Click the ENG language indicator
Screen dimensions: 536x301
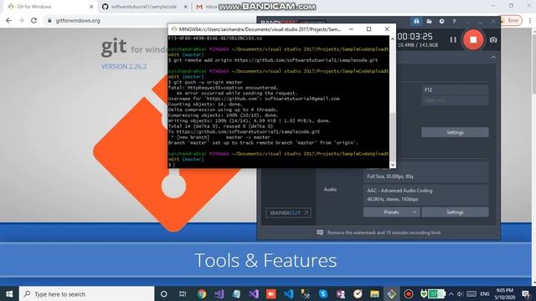pyautogui.click(x=485, y=293)
